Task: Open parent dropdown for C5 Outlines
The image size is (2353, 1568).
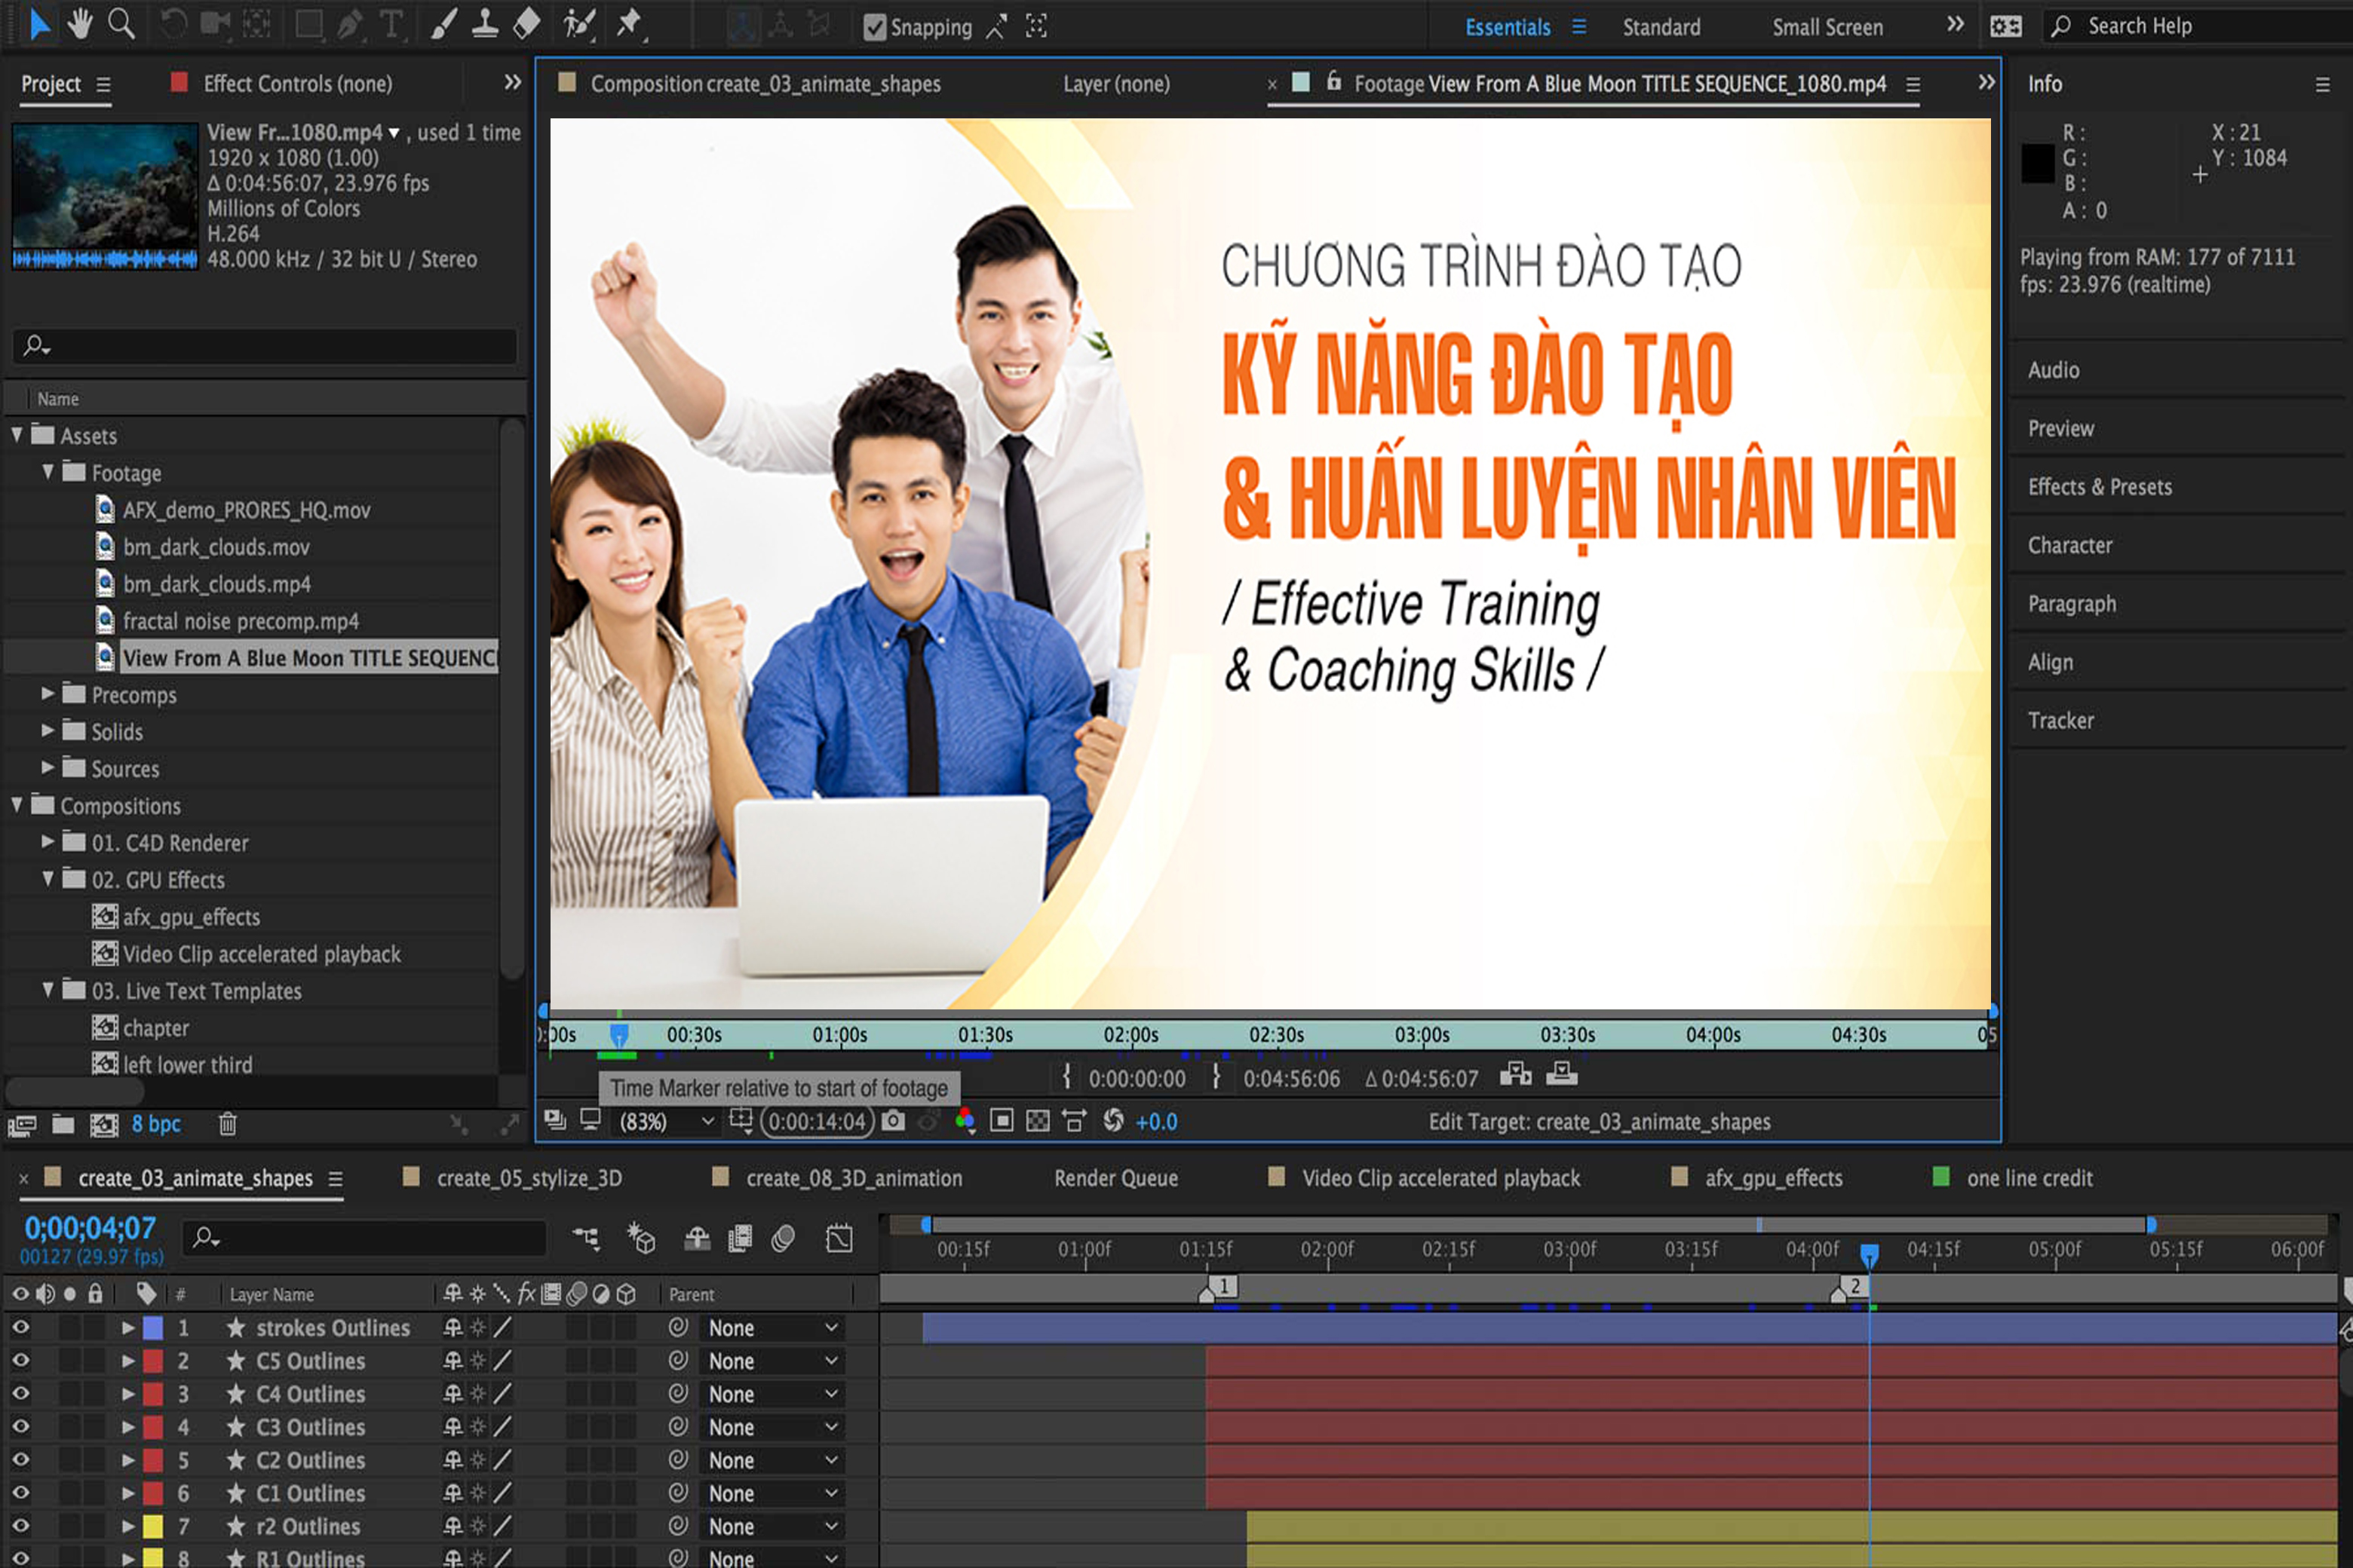Action: [x=772, y=1361]
